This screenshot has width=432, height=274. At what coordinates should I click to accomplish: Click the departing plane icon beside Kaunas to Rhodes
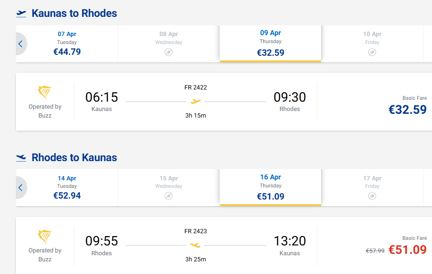click(x=21, y=14)
